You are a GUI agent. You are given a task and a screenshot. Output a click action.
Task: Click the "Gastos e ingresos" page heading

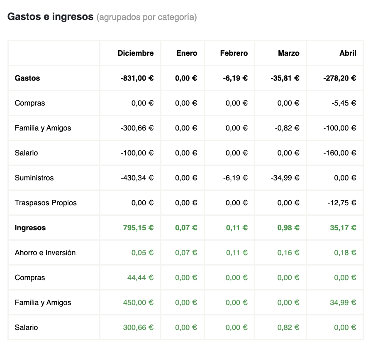tap(51, 17)
